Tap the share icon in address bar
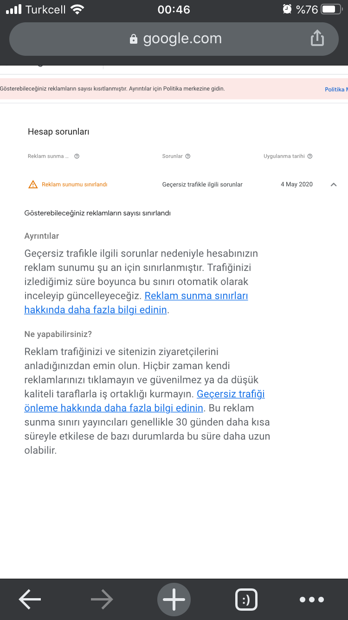This screenshot has width=348, height=620. [317, 38]
